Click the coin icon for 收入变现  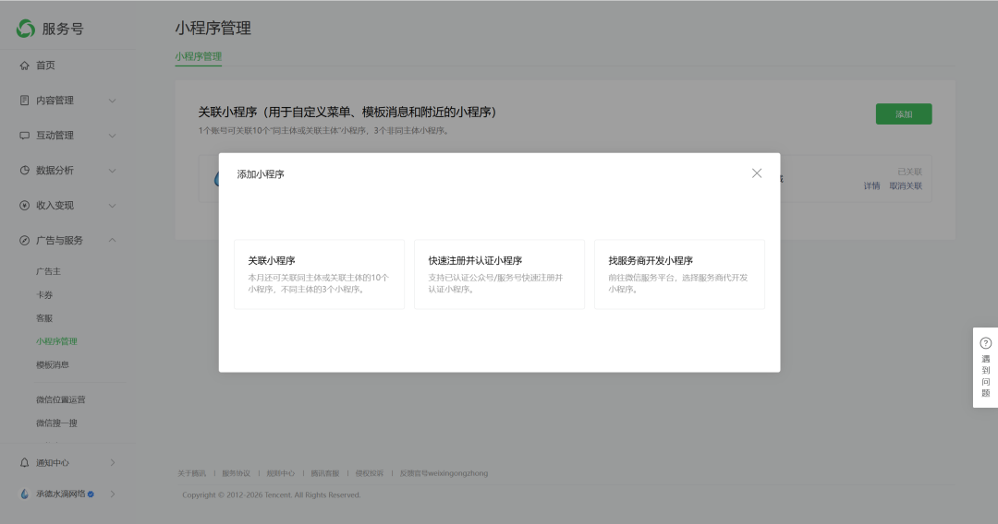pos(24,205)
